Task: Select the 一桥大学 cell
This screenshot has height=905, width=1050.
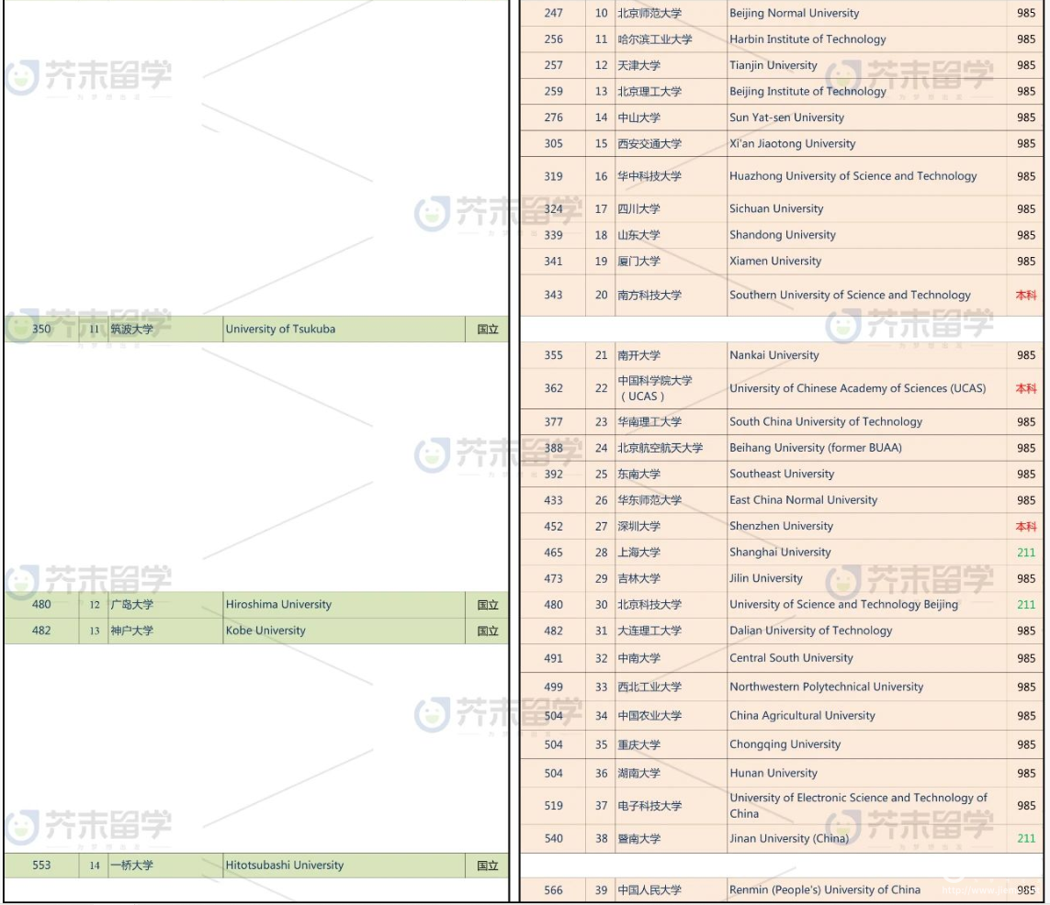Action: (165, 866)
